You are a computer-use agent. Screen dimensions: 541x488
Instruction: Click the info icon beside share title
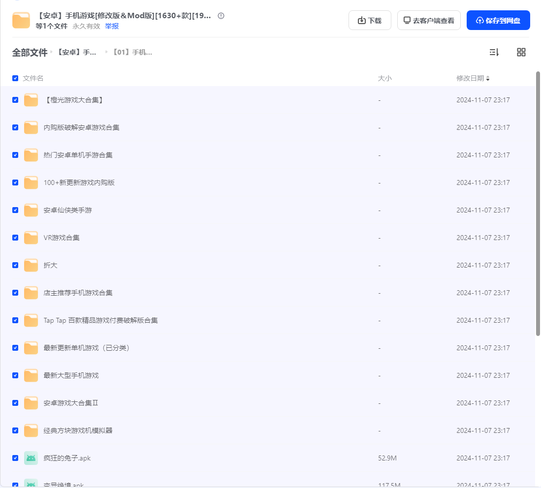pos(221,16)
